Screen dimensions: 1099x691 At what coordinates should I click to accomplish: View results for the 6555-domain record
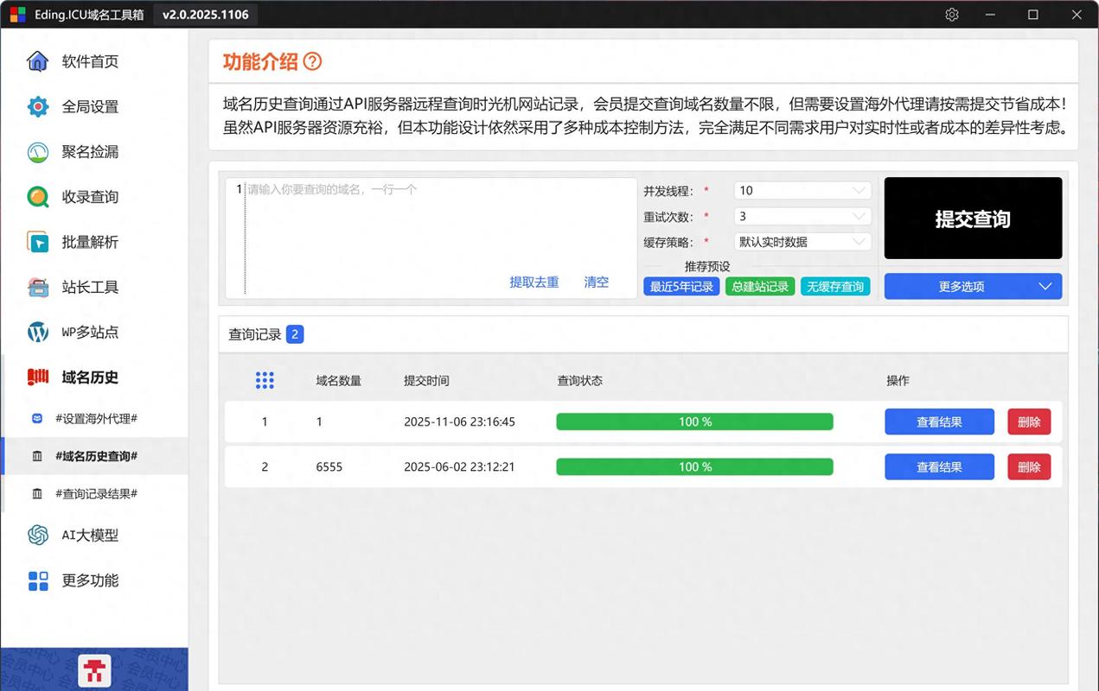(939, 466)
